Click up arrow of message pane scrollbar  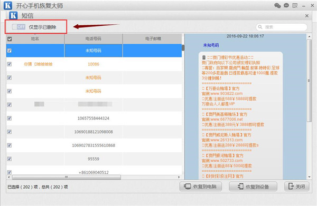(309, 36)
